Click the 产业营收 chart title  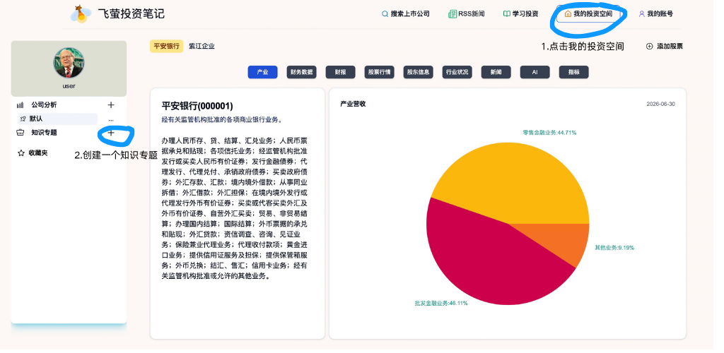pos(353,104)
